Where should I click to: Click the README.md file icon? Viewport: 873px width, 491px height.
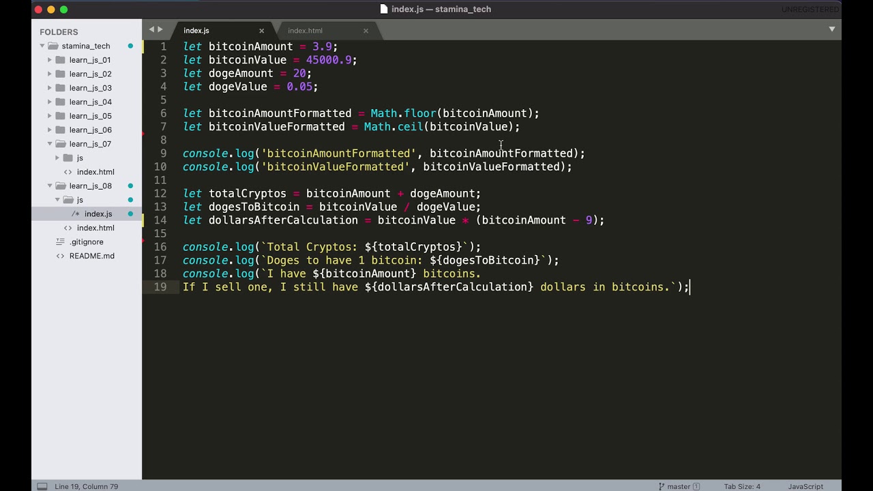point(60,256)
